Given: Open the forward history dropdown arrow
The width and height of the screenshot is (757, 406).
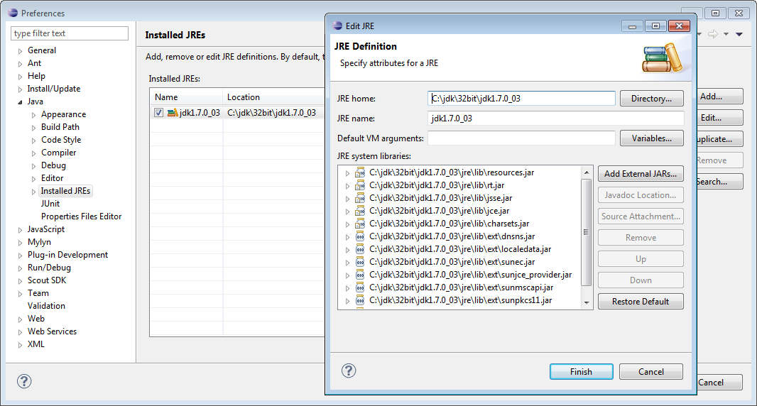Looking at the screenshot, I should click(726, 34).
